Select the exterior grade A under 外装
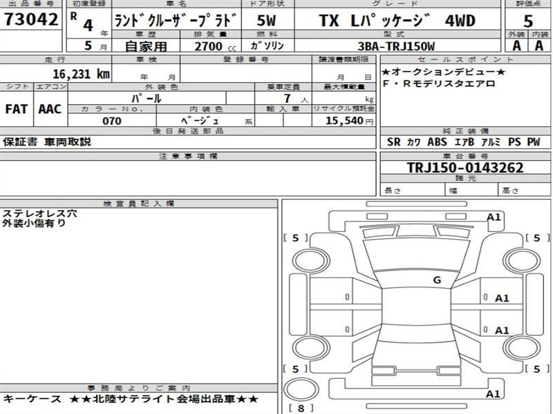 [x=516, y=46]
